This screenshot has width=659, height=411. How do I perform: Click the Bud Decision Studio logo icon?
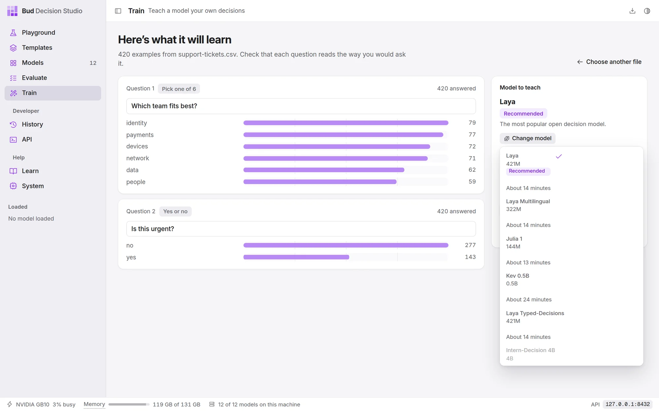(12, 11)
